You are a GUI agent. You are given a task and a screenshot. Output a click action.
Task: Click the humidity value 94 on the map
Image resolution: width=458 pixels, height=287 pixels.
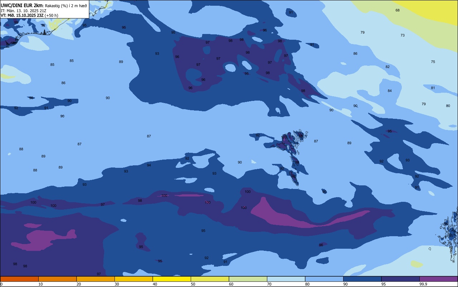149,165
